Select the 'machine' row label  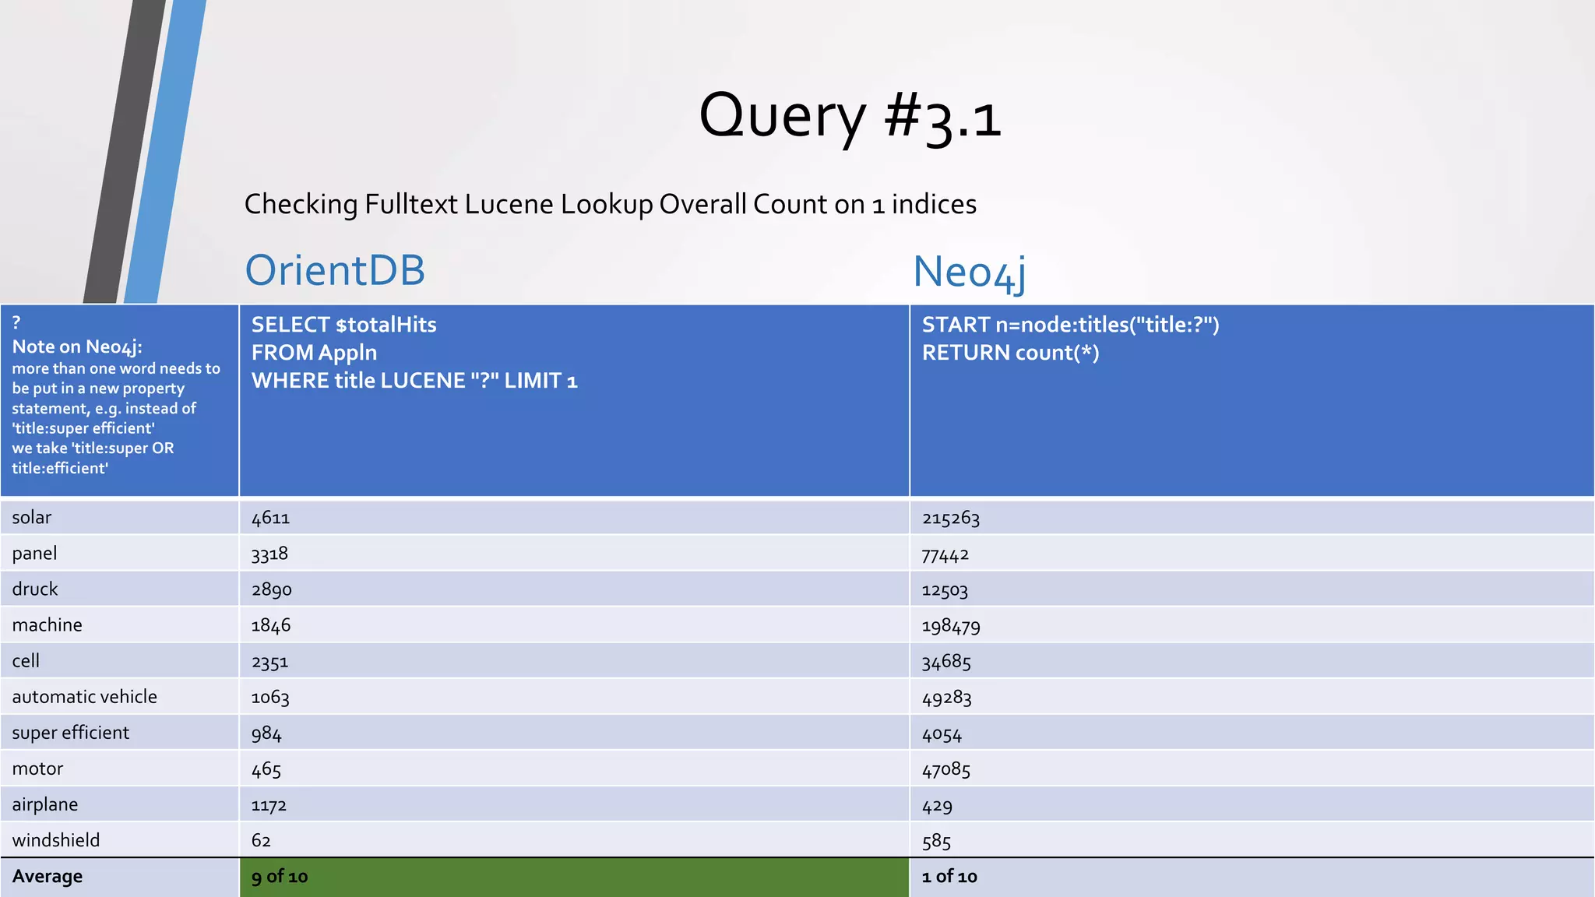click(x=47, y=624)
